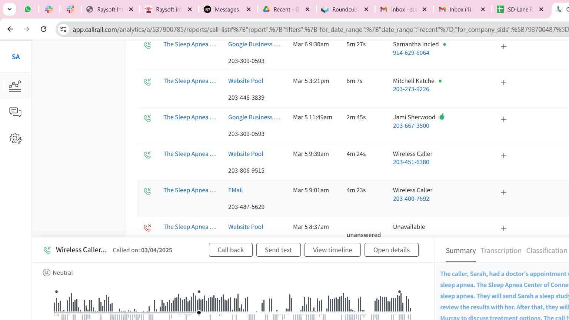Click green status dot beside Mitchell Katche
569x320 pixels.
click(x=440, y=81)
